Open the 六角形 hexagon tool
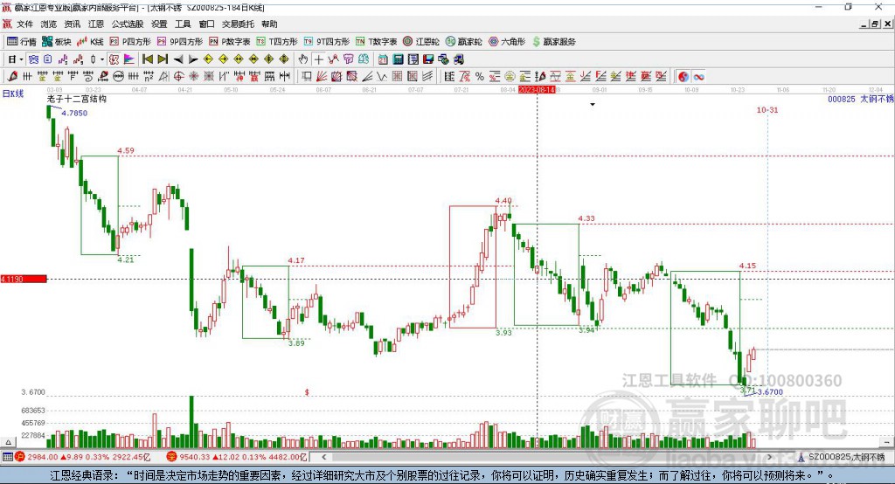The height and width of the screenshot is (484, 895). (506, 41)
